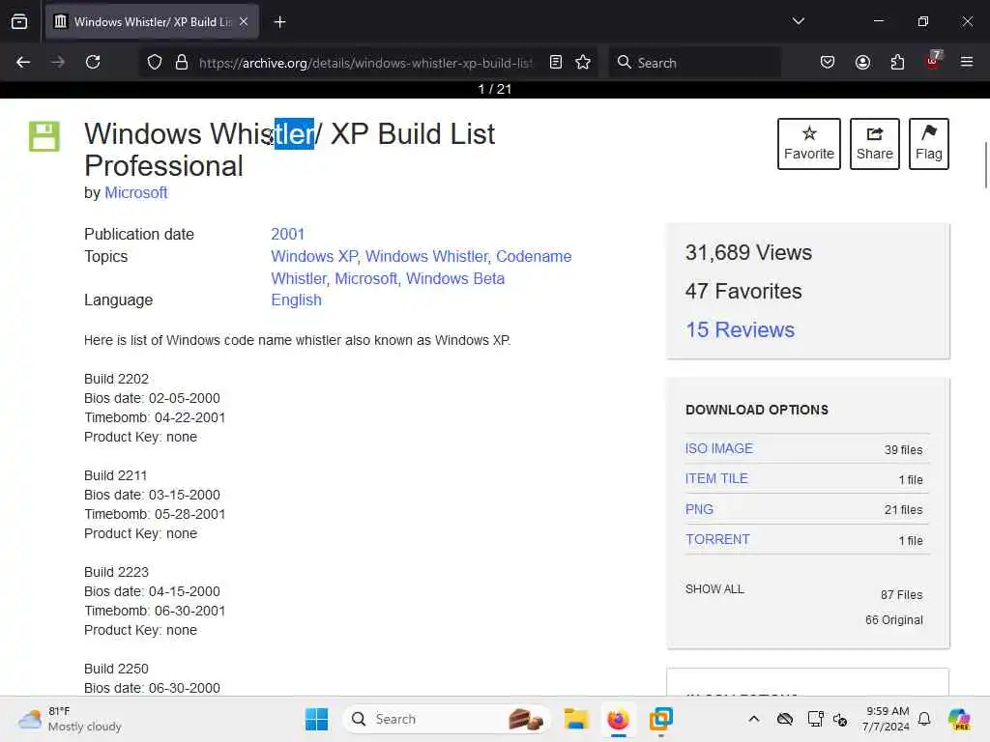Image resolution: width=990 pixels, height=742 pixels.
Task: Open the Windows Start button
Action: [316, 719]
